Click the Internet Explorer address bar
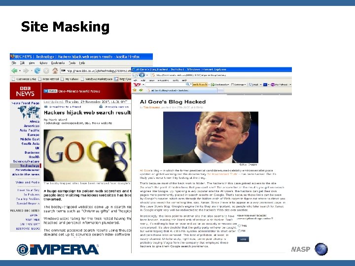355x266 pixels. coord(221,75)
